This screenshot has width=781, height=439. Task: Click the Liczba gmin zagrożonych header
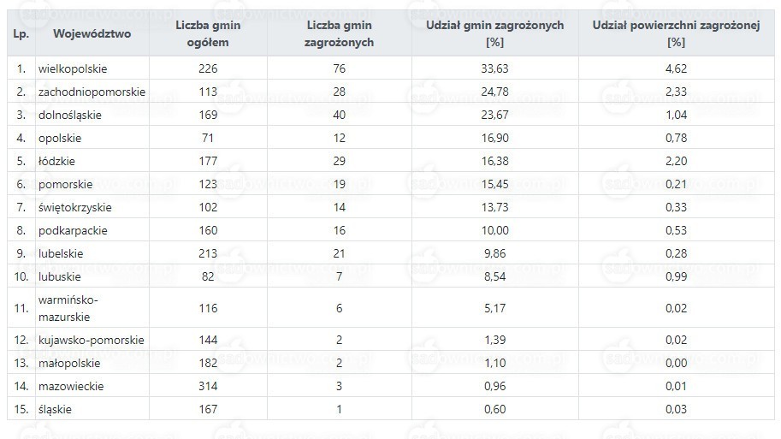340,34
